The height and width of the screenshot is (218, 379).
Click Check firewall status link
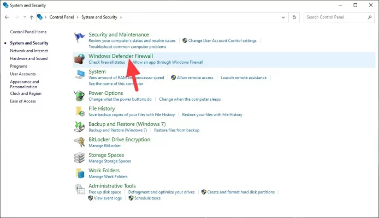coord(106,62)
